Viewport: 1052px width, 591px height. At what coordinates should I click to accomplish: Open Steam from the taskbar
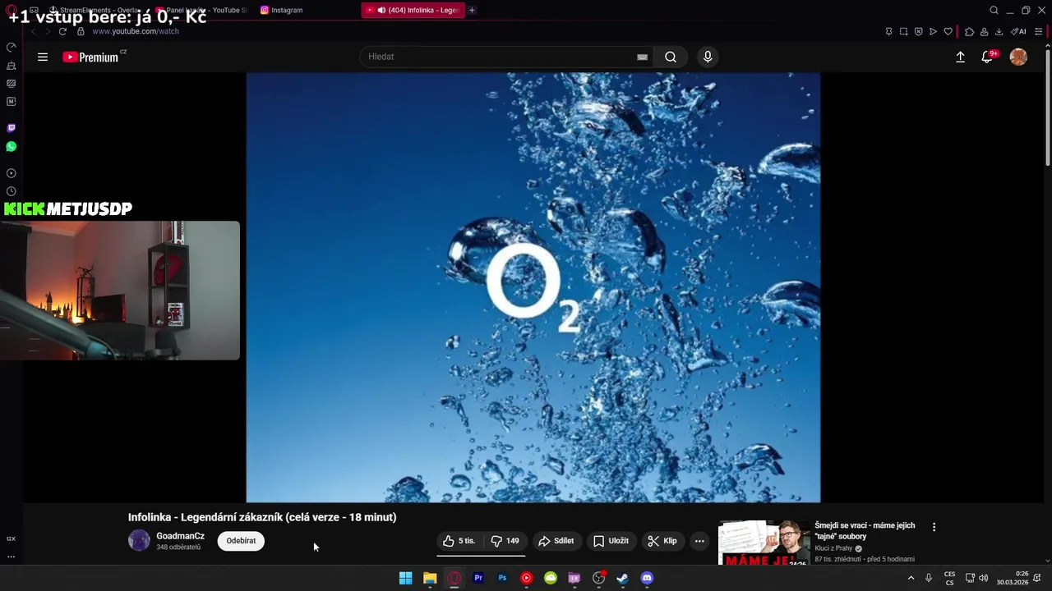(x=622, y=578)
